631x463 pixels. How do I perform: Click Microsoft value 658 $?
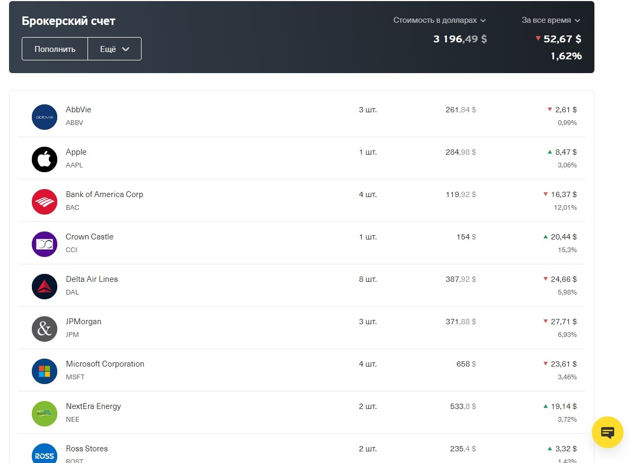466,364
